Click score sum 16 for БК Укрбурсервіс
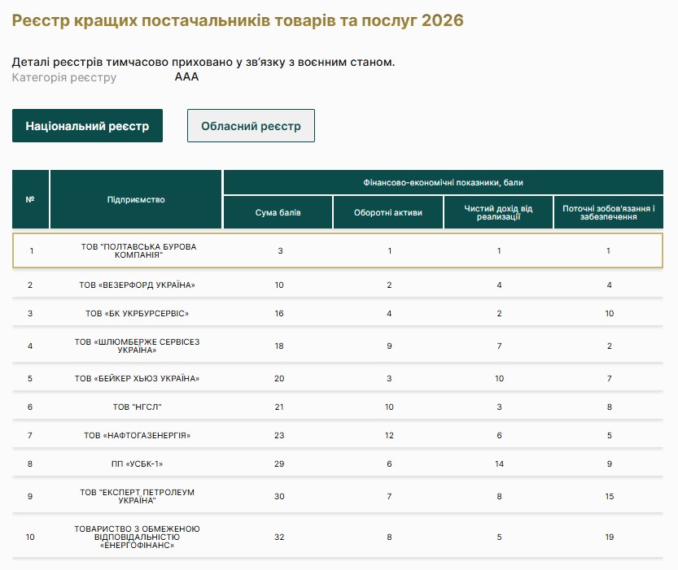Image resolution: width=678 pixels, height=570 pixels. click(279, 314)
